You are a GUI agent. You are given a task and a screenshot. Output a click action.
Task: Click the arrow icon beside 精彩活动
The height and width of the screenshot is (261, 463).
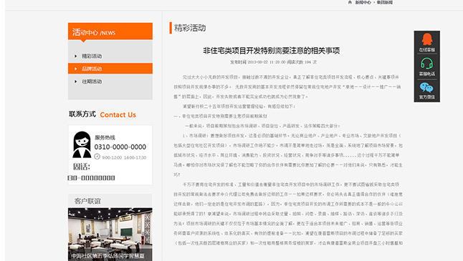point(75,56)
